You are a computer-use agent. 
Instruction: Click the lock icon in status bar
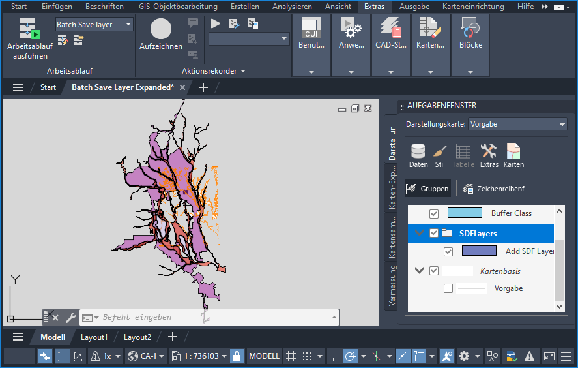[x=237, y=356]
